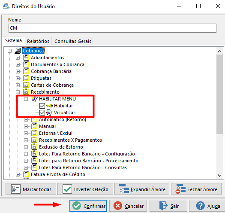Click the checklist icon on Marcar todas

point(16,189)
